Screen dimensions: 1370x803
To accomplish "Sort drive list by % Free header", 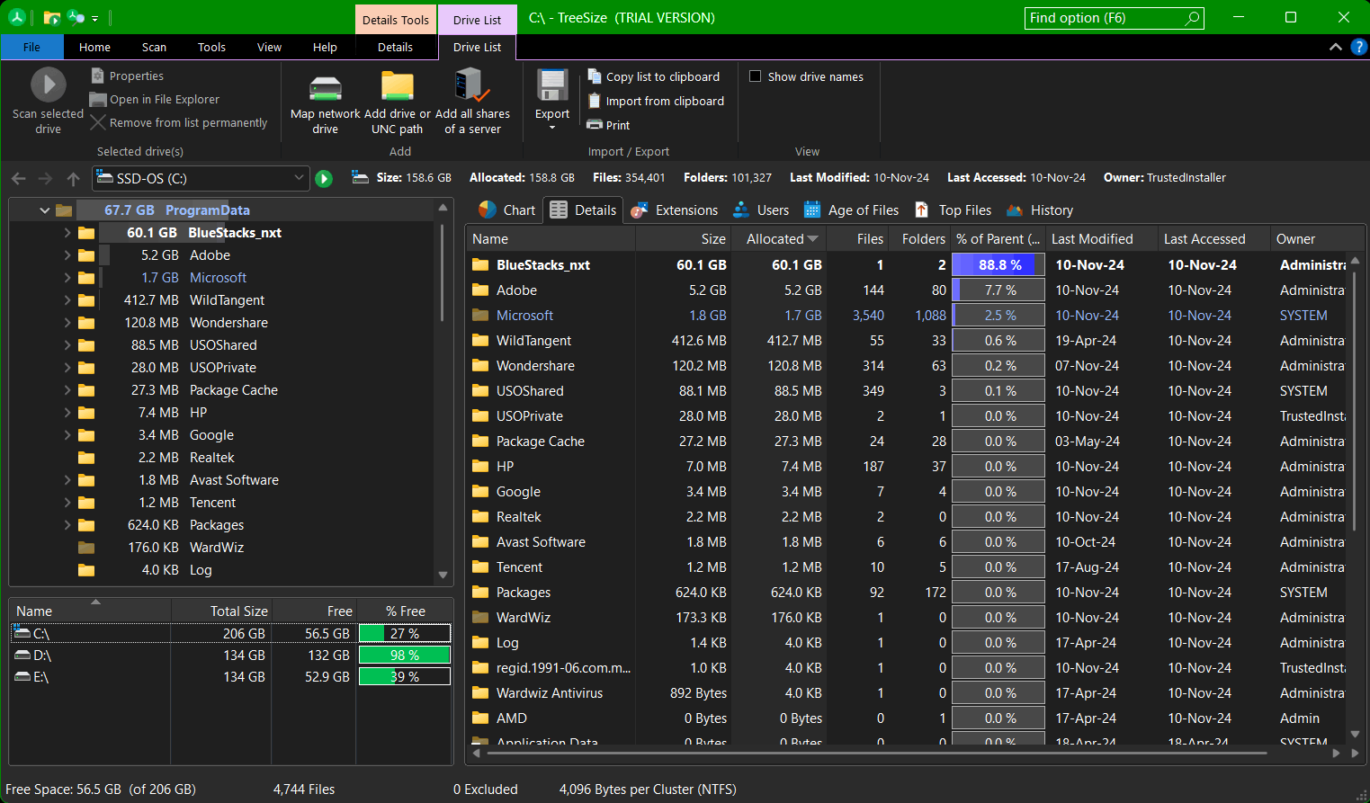I will pos(405,611).
